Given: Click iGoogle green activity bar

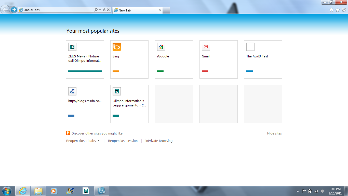Looking at the screenshot, I should 160,71.
